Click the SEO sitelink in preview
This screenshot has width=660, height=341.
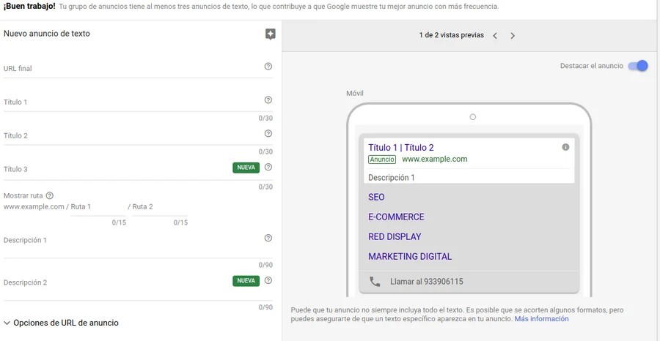pos(376,198)
